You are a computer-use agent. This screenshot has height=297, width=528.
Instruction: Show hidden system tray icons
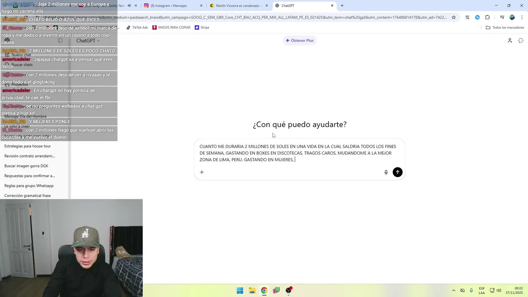[454, 290]
